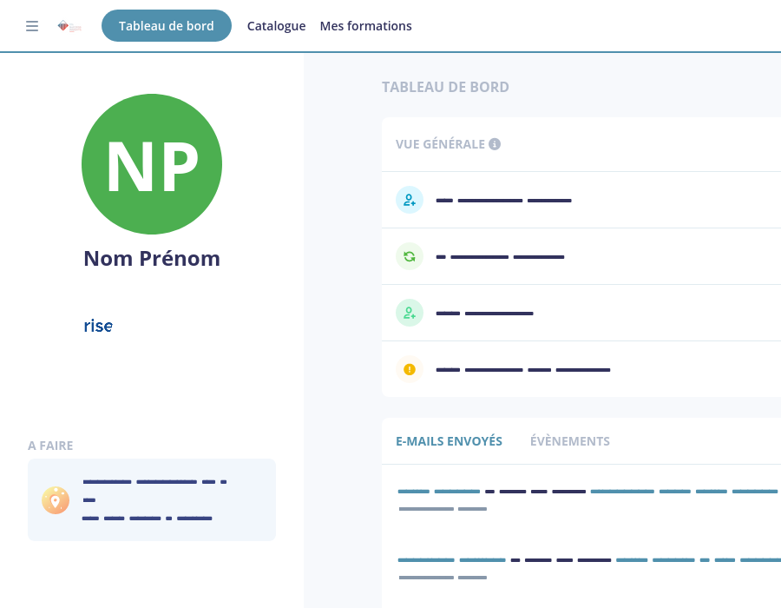Switch to the Évènements tab
This screenshot has height=608, width=781.
coord(569,441)
